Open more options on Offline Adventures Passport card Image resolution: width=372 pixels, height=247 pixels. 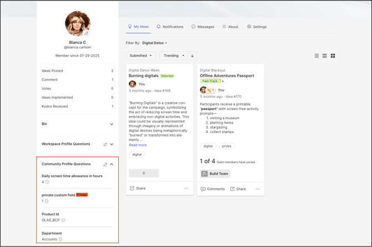[x=258, y=189]
